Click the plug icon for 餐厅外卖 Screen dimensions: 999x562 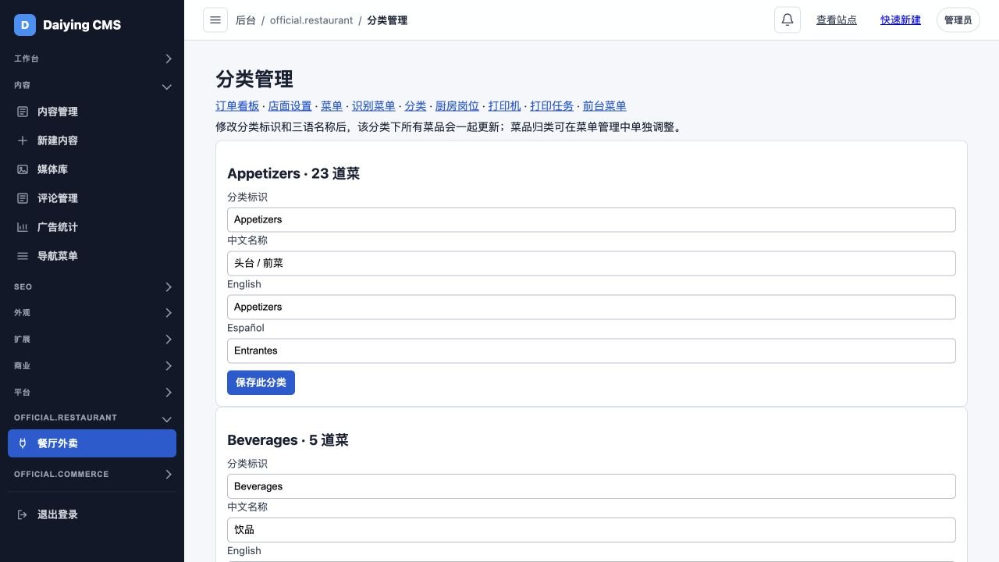pos(23,443)
